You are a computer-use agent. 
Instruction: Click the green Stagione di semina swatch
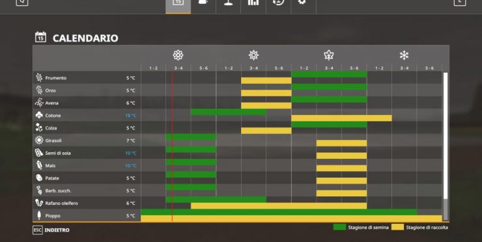(339, 227)
